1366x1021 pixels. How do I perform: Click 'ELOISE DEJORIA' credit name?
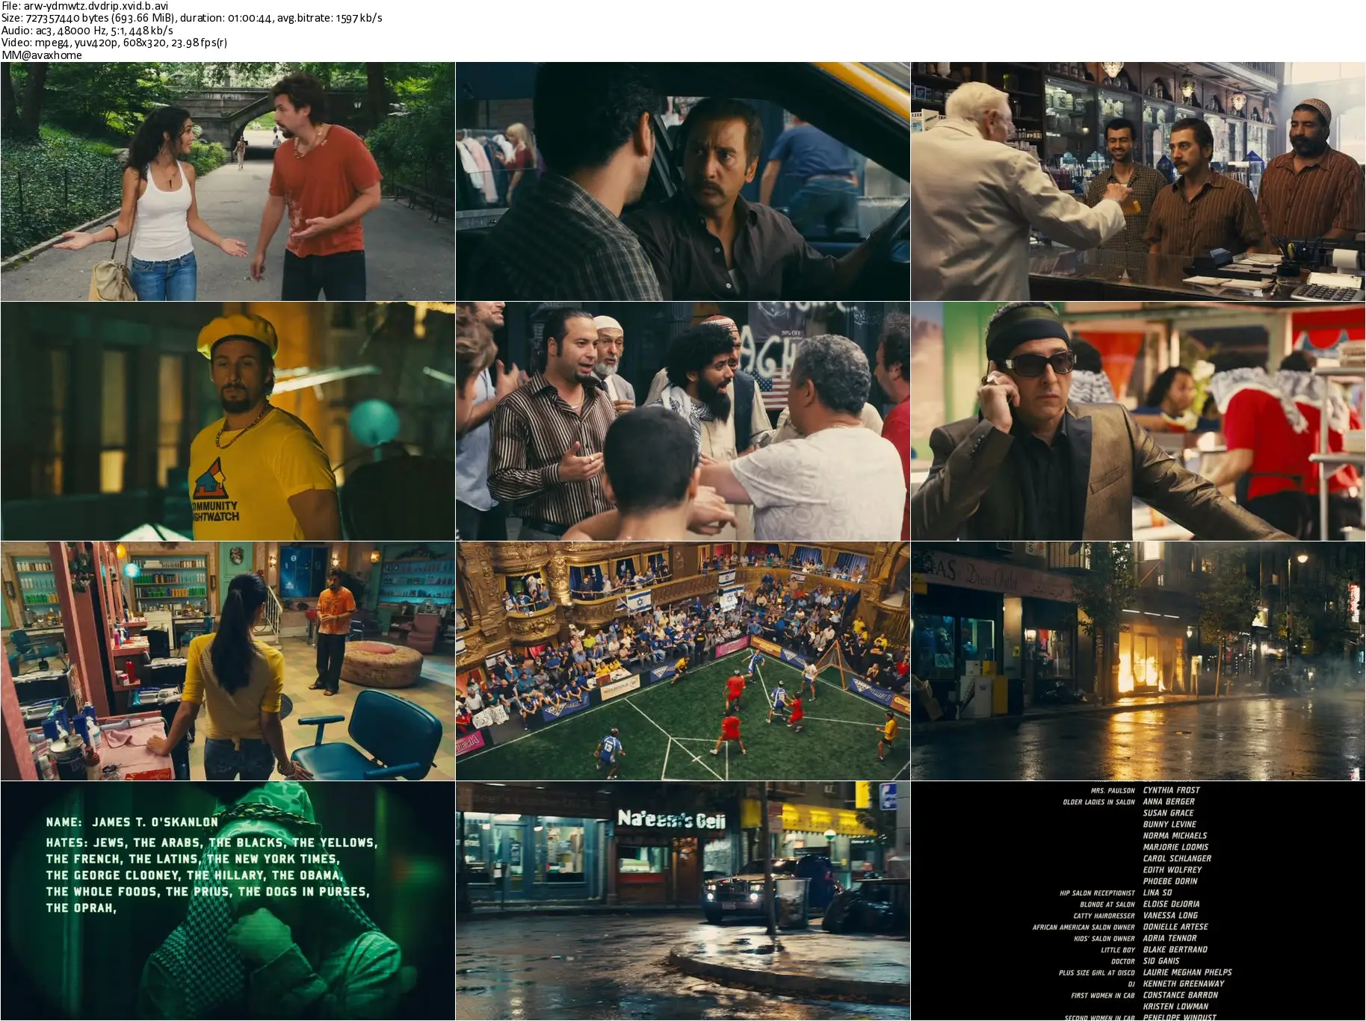tap(1171, 904)
